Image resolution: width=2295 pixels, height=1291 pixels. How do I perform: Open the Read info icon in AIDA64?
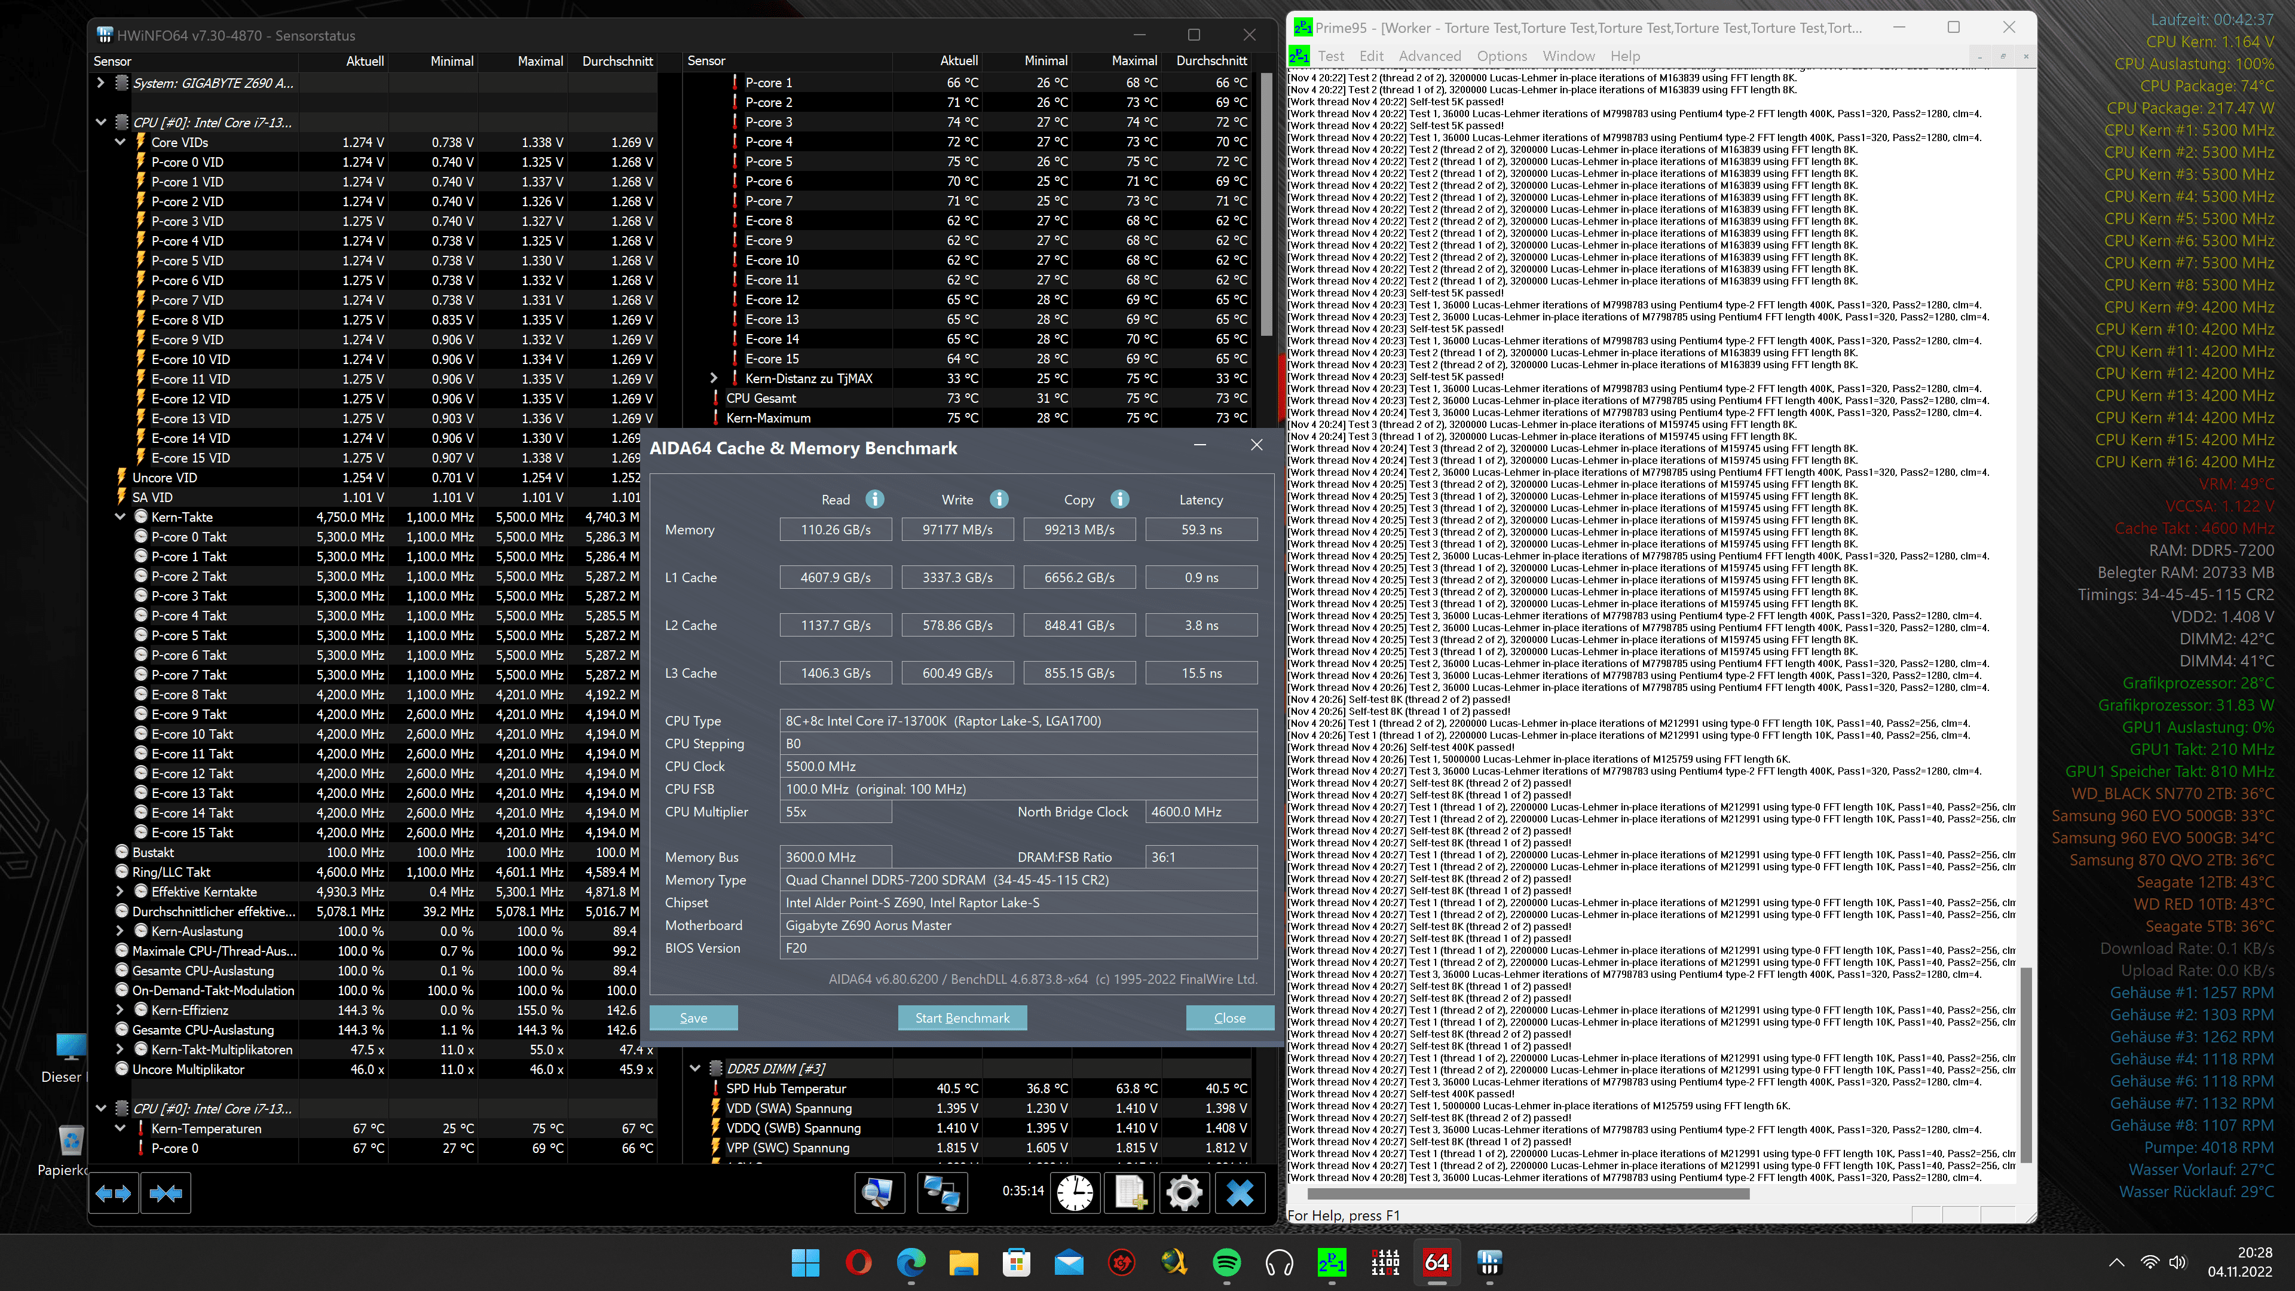click(x=875, y=499)
